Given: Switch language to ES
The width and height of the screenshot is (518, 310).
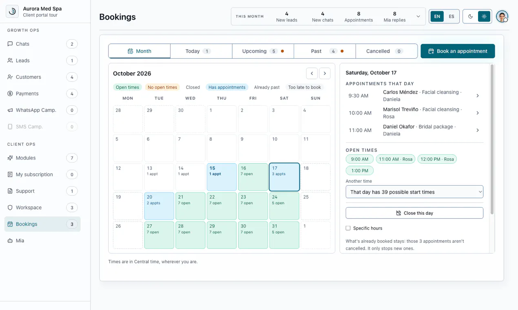Looking at the screenshot, I should pyautogui.click(x=451, y=16).
